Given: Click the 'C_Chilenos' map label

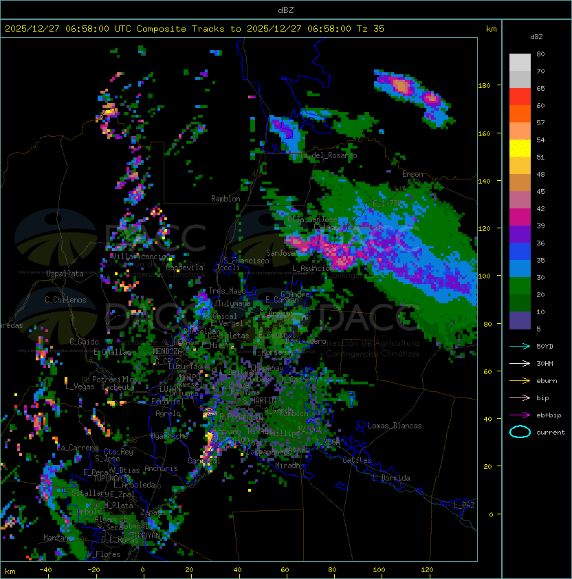Looking at the screenshot, I should 65,300.
